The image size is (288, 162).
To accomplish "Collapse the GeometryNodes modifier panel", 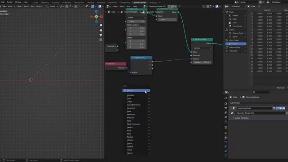I will [231, 108].
